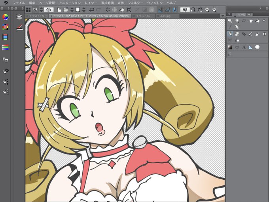269x202 pixels.
Task: Click single chevron atop right dock
Action: [260, 8]
